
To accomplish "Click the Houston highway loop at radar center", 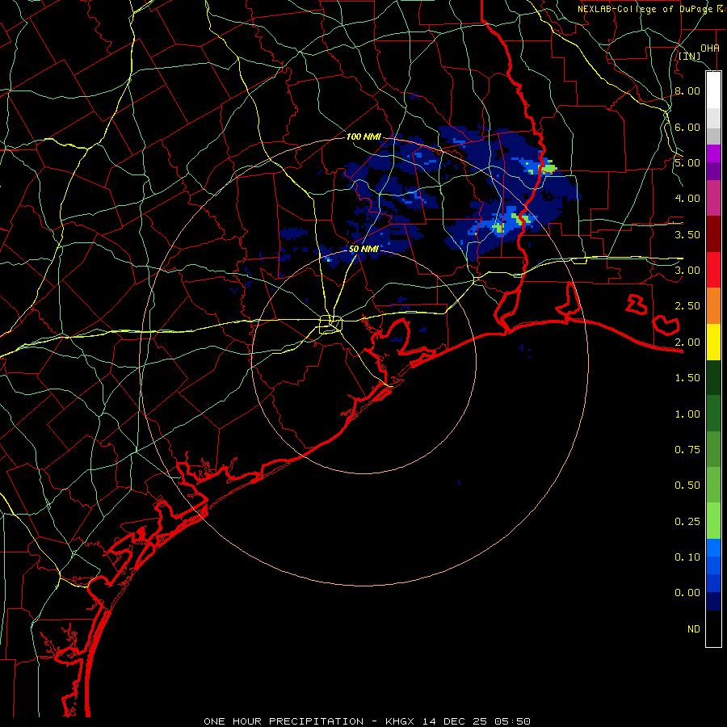I will click(330, 324).
